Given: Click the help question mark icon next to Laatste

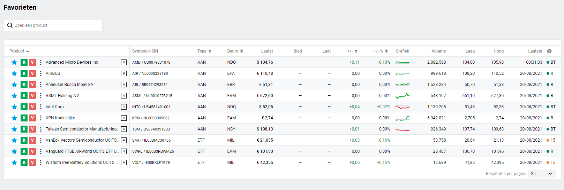Looking at the screenshot, I should tap(549, 51).
